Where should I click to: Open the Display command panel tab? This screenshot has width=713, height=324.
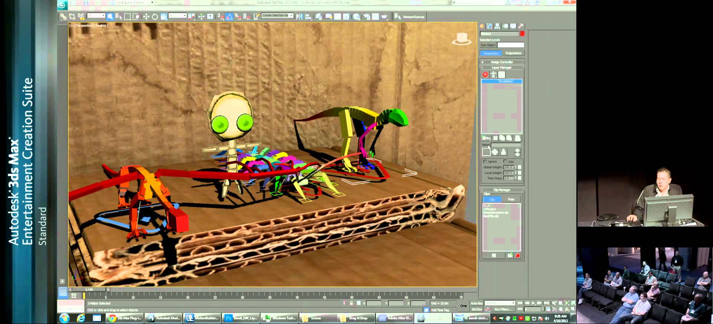tap(513, 26)
